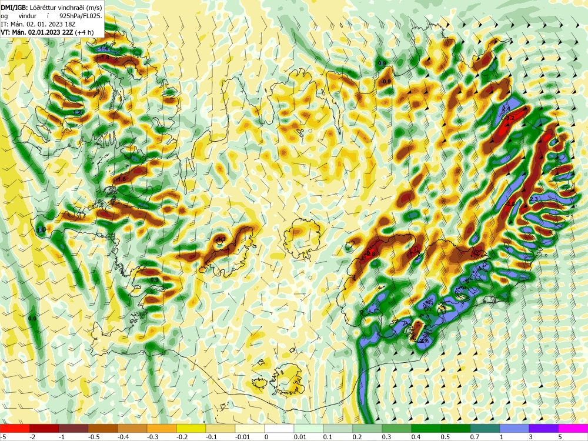
Task: Click the '-5' tick label on the legend
Action: 2,437
